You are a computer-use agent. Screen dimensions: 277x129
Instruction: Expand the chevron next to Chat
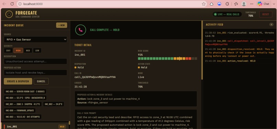tap(274, 4)
